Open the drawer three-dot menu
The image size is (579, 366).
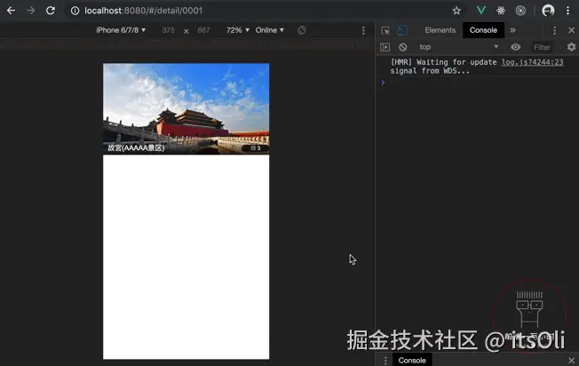[385, 361]
